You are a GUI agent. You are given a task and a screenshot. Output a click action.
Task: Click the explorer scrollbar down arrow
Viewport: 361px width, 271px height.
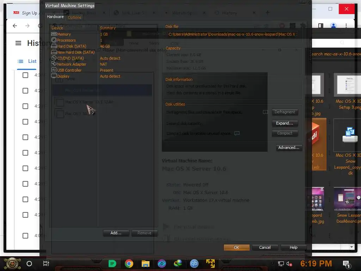(x=351, y=247)
